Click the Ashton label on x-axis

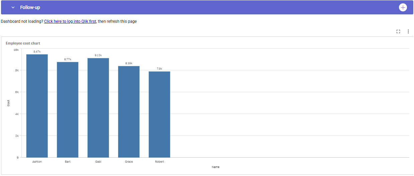pyautogui.click(x=37, y=162)
